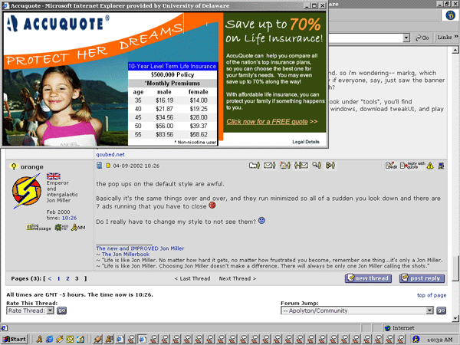The height and width of the screenshot is (345, 460).
Task: Open 'The new and IMPROVED Jon Miller' link
Action: [140, 248]
